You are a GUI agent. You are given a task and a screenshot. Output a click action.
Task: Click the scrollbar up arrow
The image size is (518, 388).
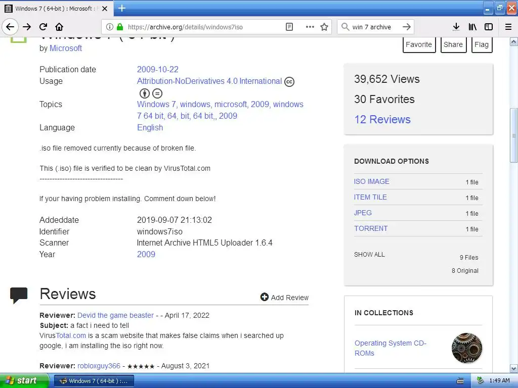(x=514, y=41)
